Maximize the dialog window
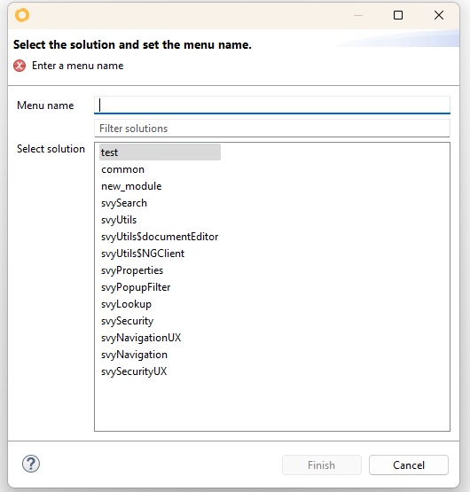This screenshot has height=492, width=470. (x=398, y=15)
